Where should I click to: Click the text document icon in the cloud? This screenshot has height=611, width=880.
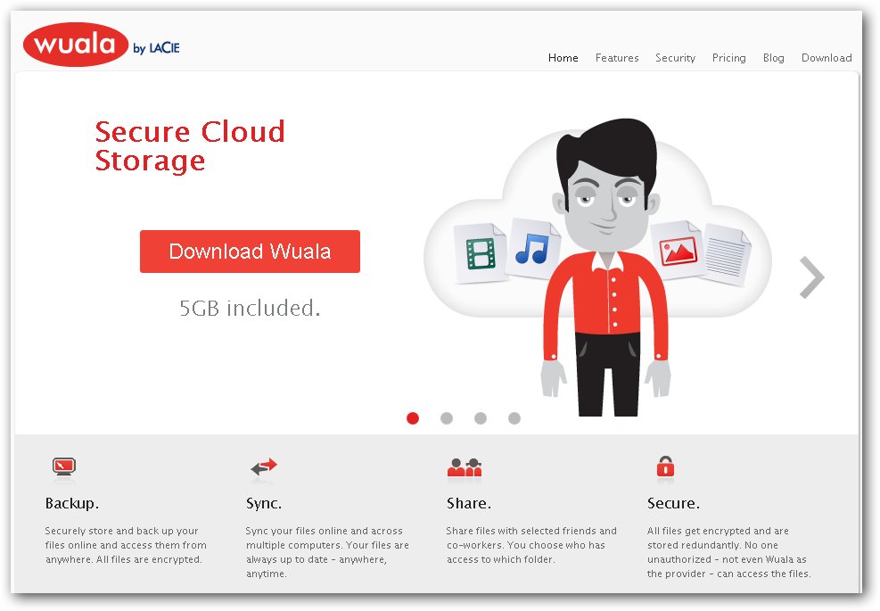[727, 254]
